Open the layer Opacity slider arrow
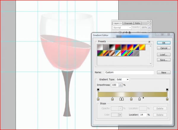 coord(149,27)
